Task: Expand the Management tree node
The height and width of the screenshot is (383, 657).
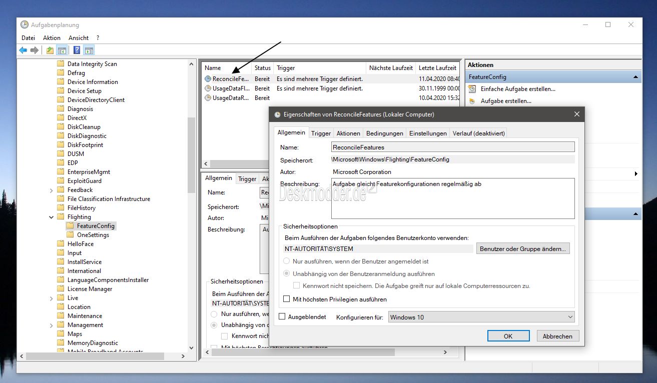Action: point(52,325)
